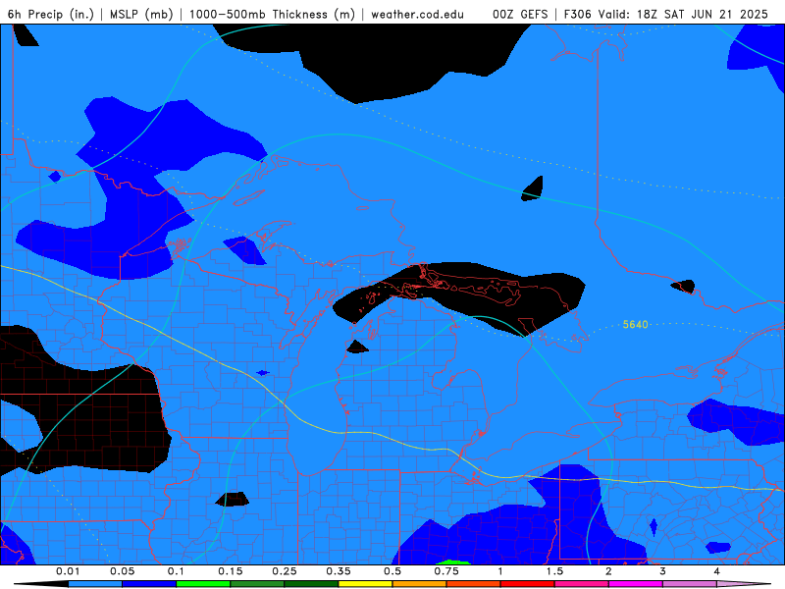Click the medium green 0.15 legend swatch
The image size is (785, 589).
(x=257, y=584)
